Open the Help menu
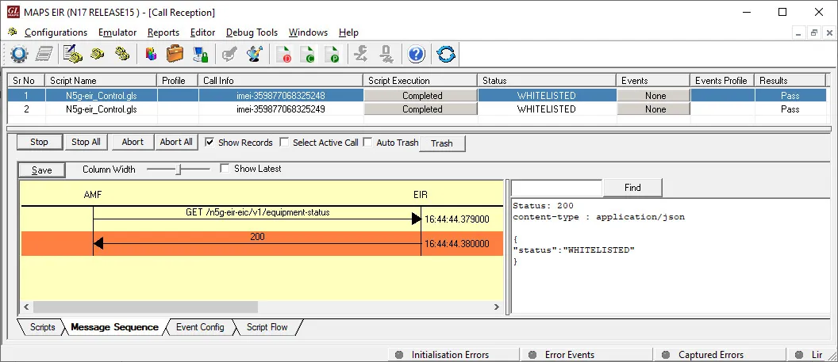The image size is (838, 362). point(349,32)
